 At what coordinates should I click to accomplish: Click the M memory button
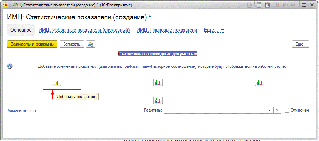[277, 5]
